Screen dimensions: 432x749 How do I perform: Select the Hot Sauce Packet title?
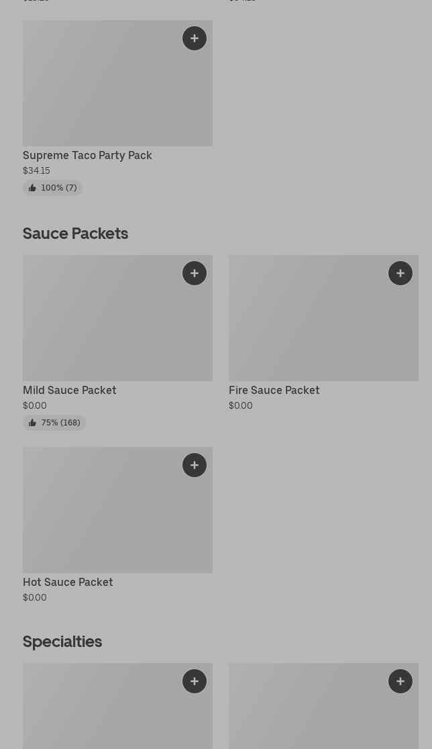pyautogui.click(x=68, y=582)
